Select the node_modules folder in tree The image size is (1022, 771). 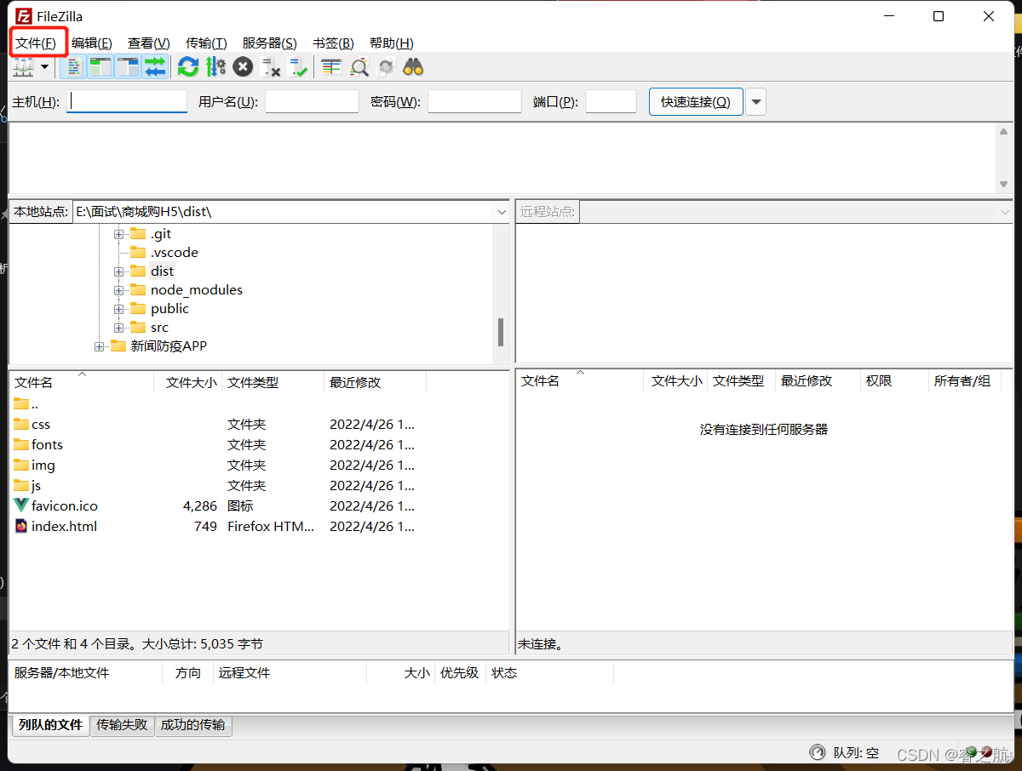coord(197,290)
